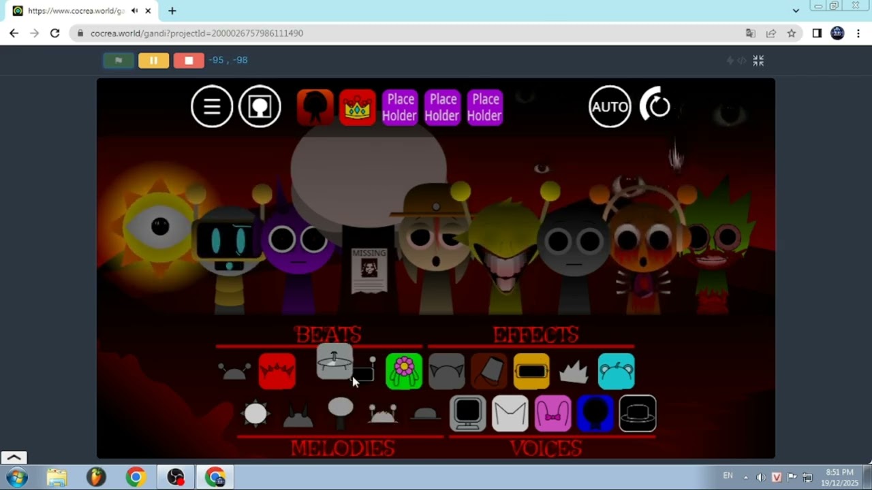Pick the gray antenna dome beat icon
The width and height of the screenshot is (872, 490).
[234, 372]
